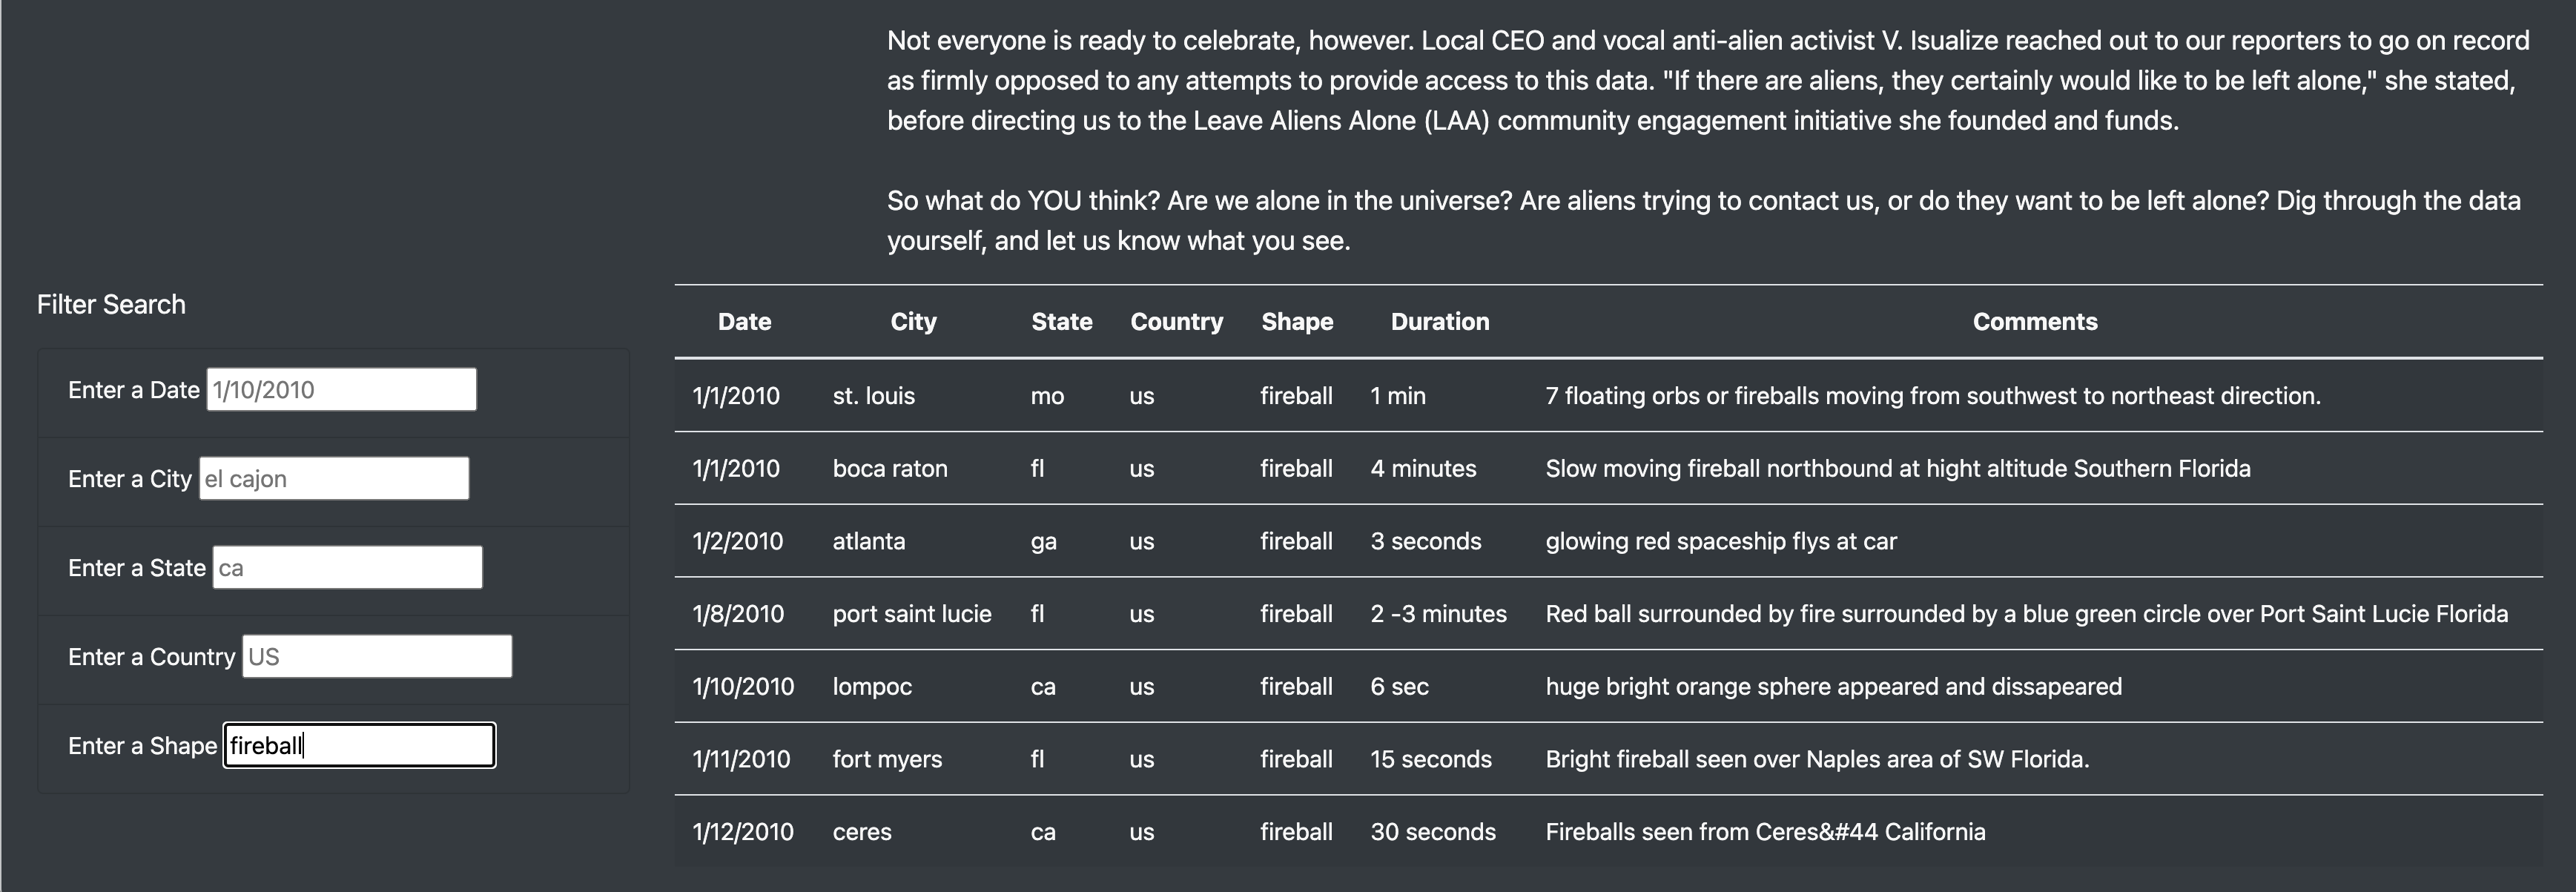Image resolution: width=2576 pixels, height=892 pixels.
Task: Click the City column header
Action: point(913,321)
